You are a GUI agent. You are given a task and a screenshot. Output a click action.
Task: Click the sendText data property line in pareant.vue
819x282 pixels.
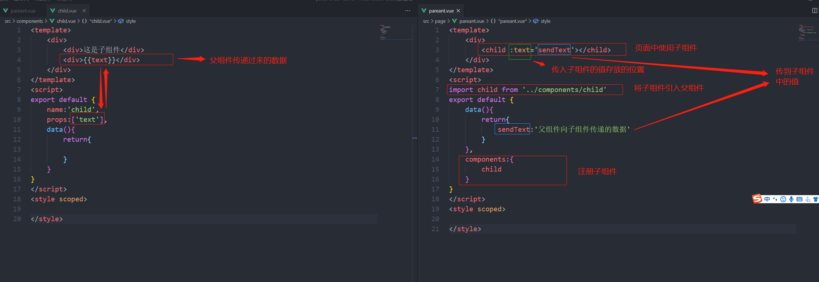coord(564,129)
